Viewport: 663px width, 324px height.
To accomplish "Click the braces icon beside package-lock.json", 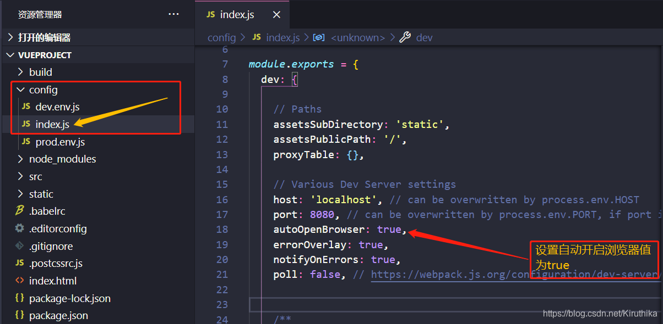I will coord(20,298).
